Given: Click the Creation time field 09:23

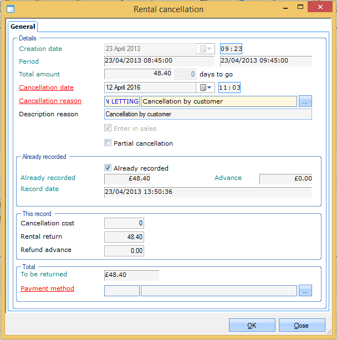Looking at the screenshot, I should [x=231, y=49].
